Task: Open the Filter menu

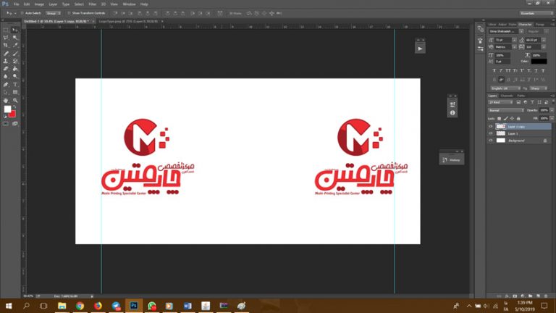Action: (93, 4)
